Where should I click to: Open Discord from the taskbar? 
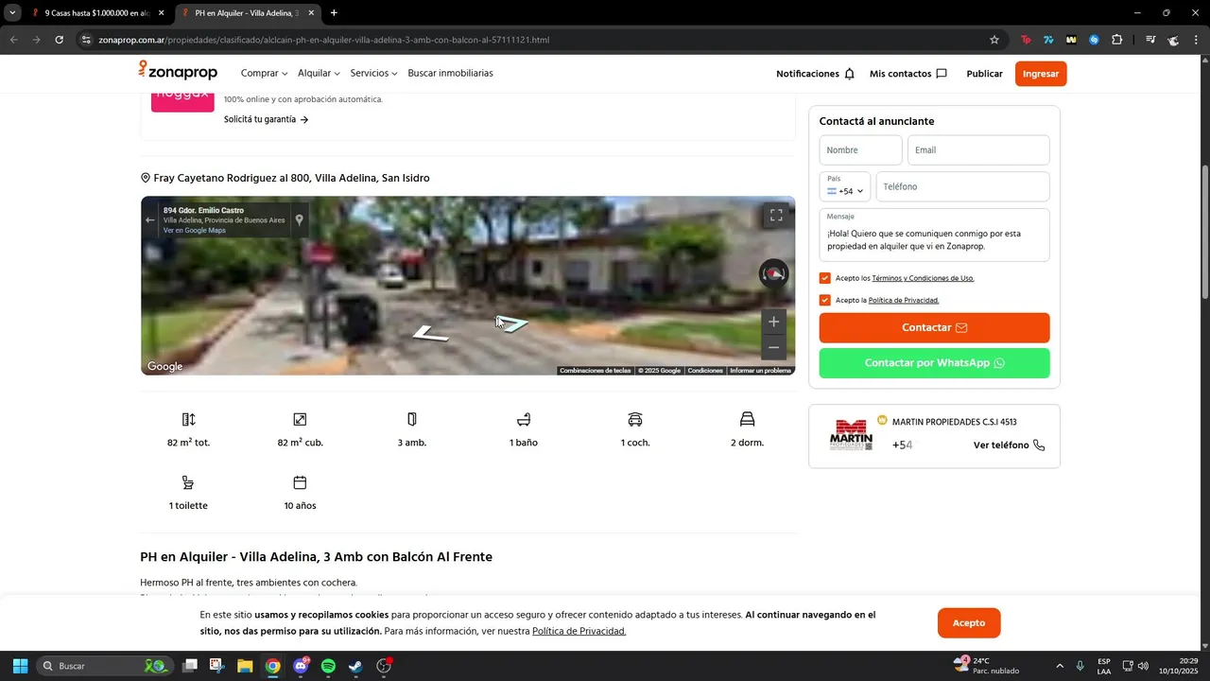pos(301,666)
